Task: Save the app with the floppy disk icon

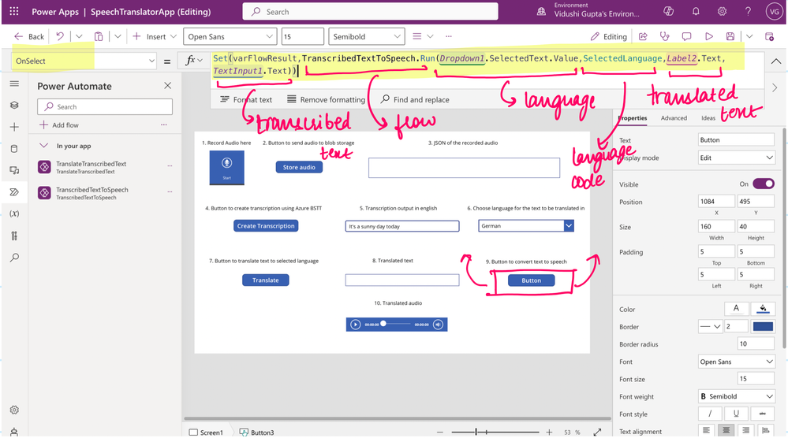Action: tap(730, 36)
